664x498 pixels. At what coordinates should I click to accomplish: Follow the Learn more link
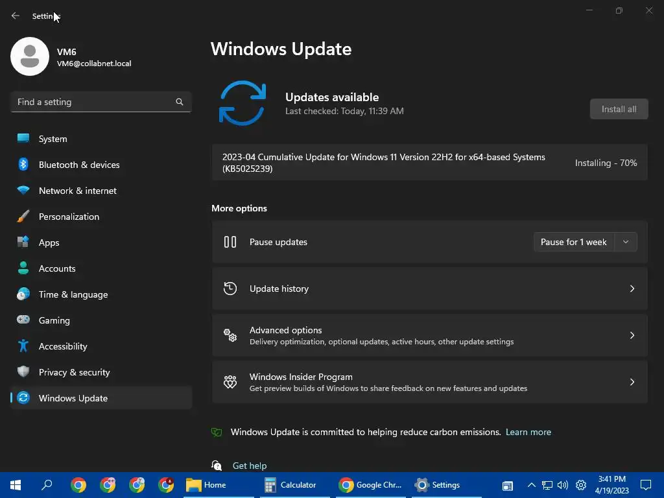coord(528,432)
